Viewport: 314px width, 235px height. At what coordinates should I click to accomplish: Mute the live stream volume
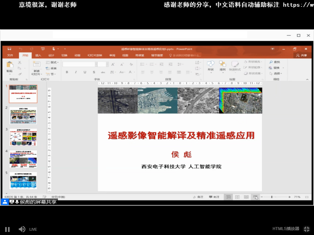pos(22,229)
